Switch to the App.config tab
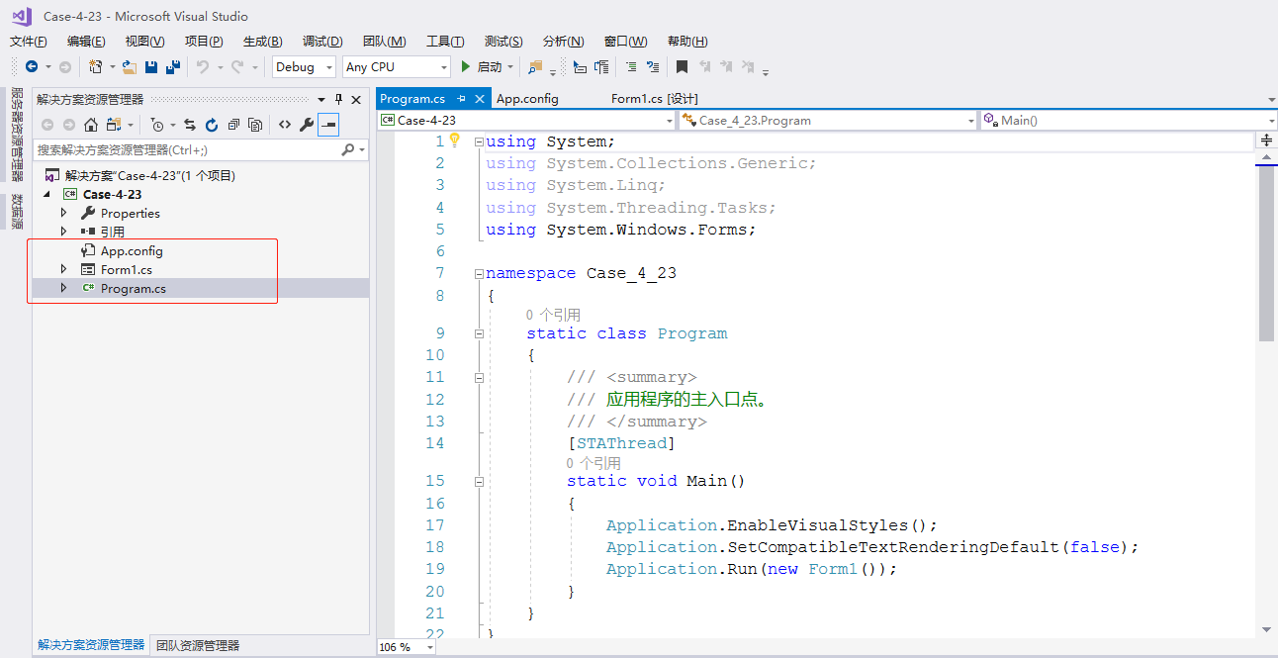Screen dimensions: 1278x658 click(527, 99)
